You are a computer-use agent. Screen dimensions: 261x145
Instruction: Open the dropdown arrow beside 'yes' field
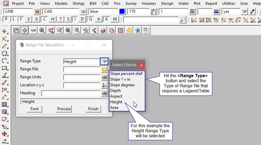tap(244, 11)
